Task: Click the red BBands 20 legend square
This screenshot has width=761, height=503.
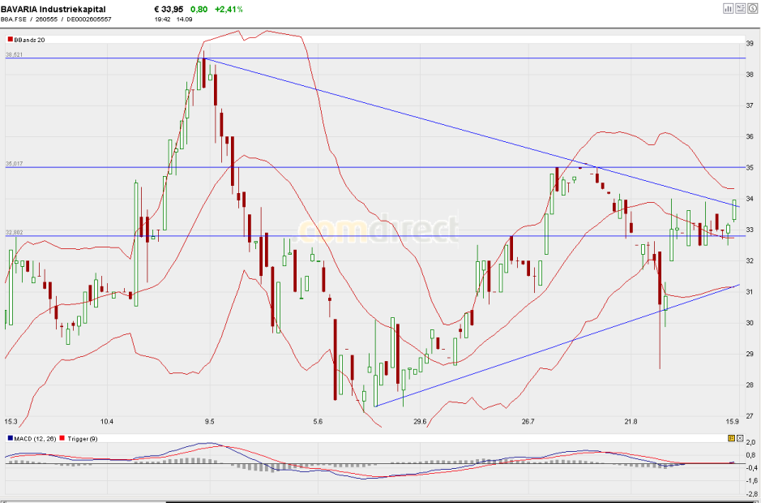Action: (x=10, y=39)
